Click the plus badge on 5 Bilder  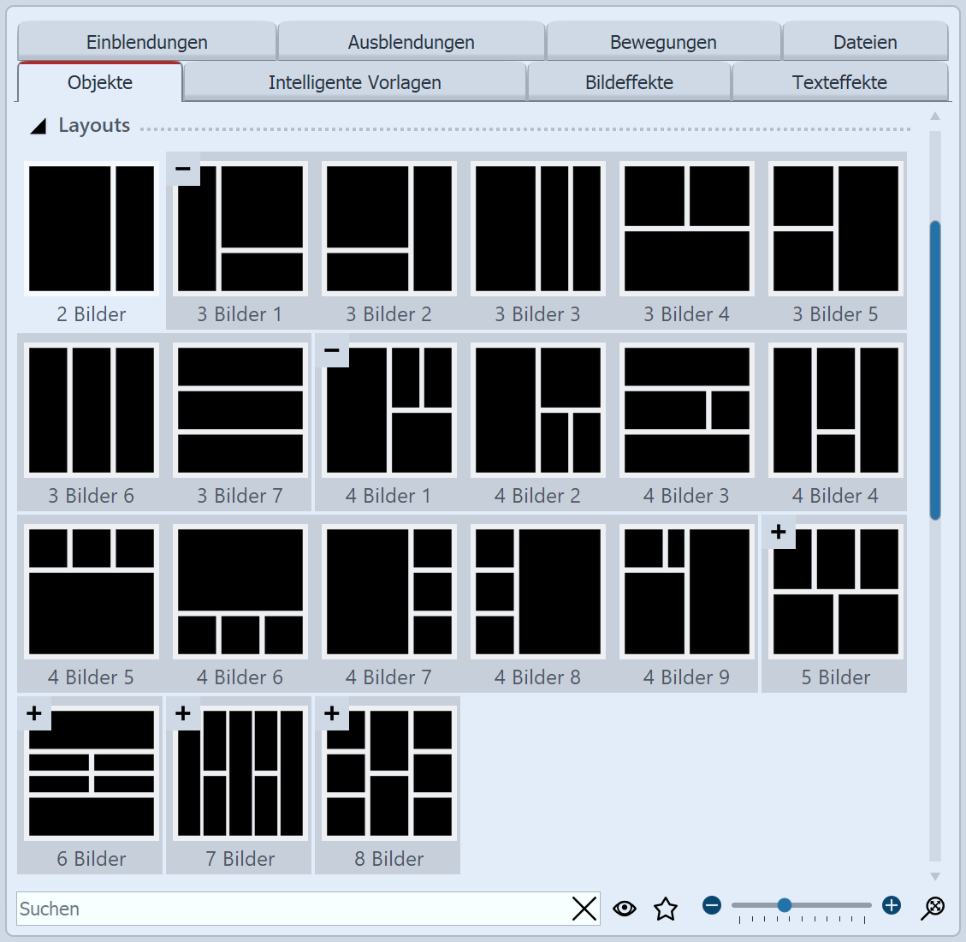pos(779,533)
